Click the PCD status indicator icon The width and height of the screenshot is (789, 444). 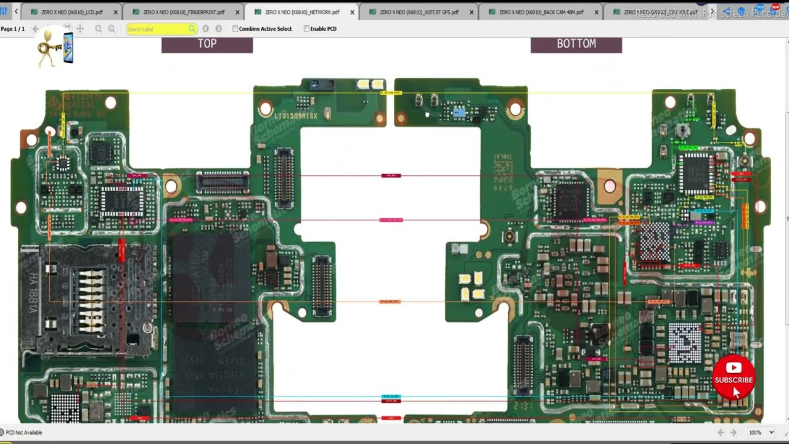pyautogui.click(x=2, y=433)
